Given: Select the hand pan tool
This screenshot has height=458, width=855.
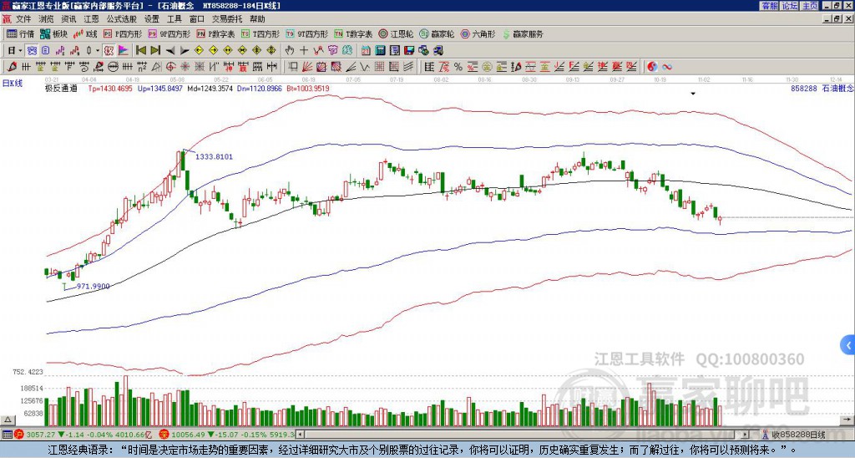Looking at the screenshot, I should tap(289, 50).
